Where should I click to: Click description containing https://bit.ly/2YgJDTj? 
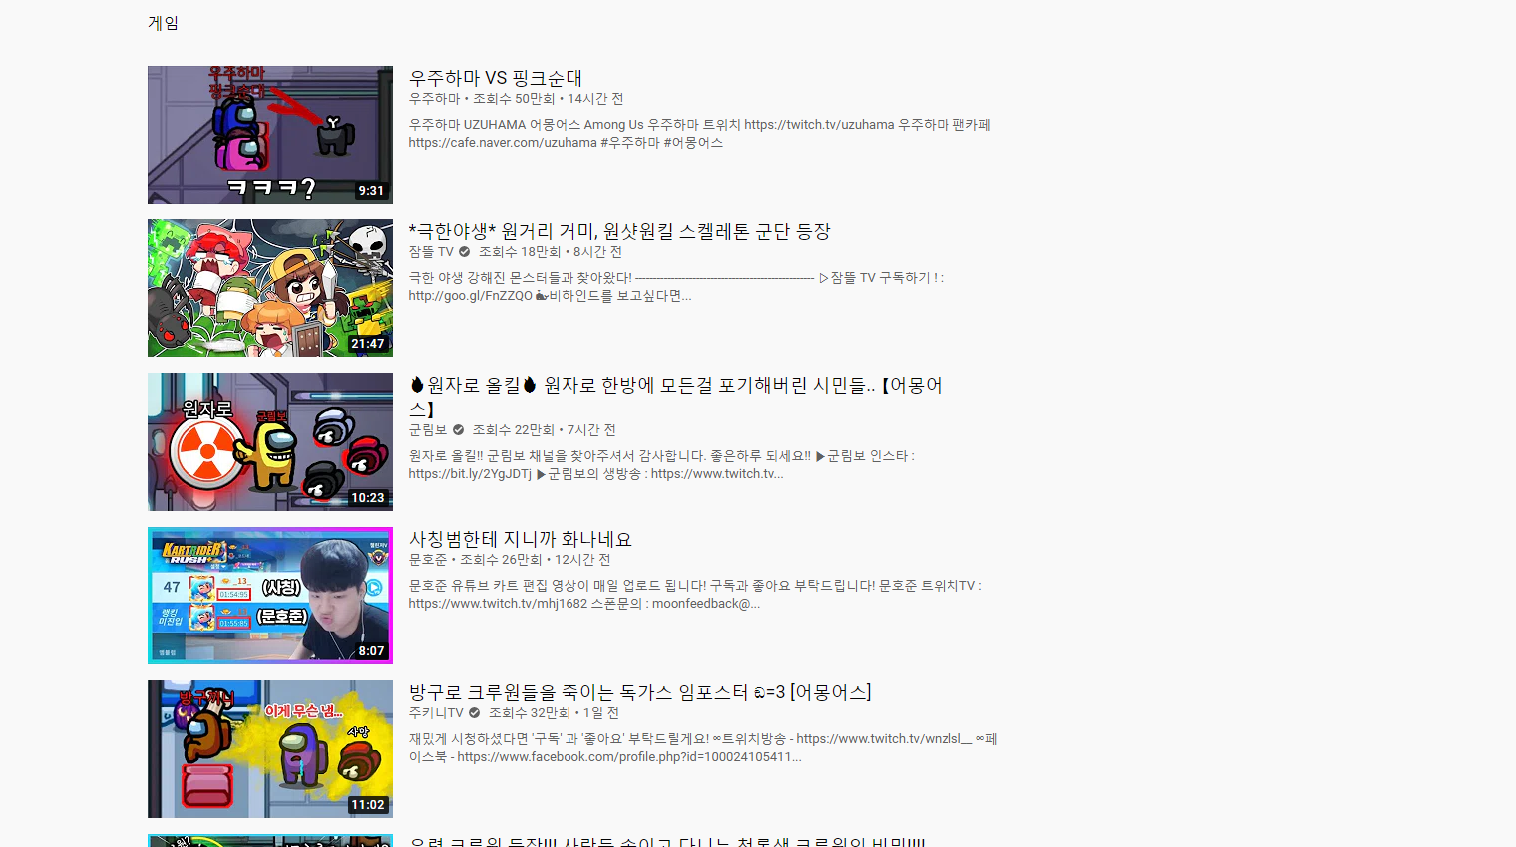(x=661, y=465)
